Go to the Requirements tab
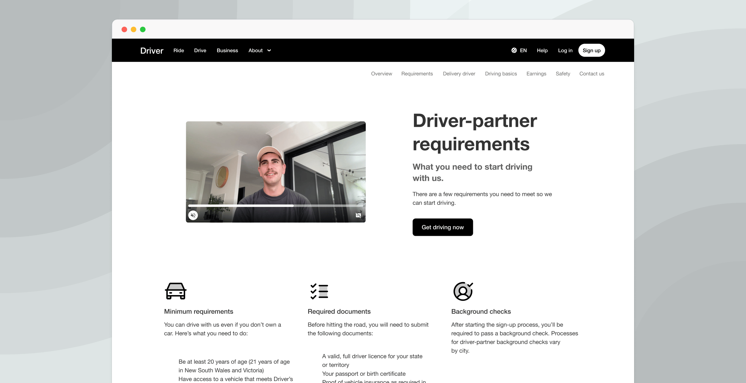This screenshot has width=746, height=383. (x=417, y=74)
